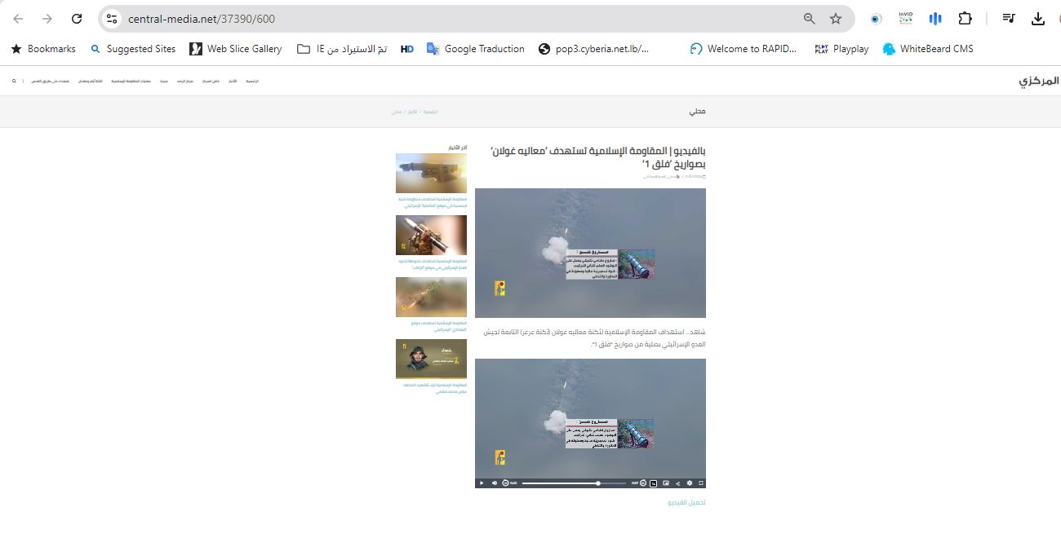Open the 'تمّ الاستيراد من IE' bookmarks folder

pyautogui.click(x=342, y=49)
